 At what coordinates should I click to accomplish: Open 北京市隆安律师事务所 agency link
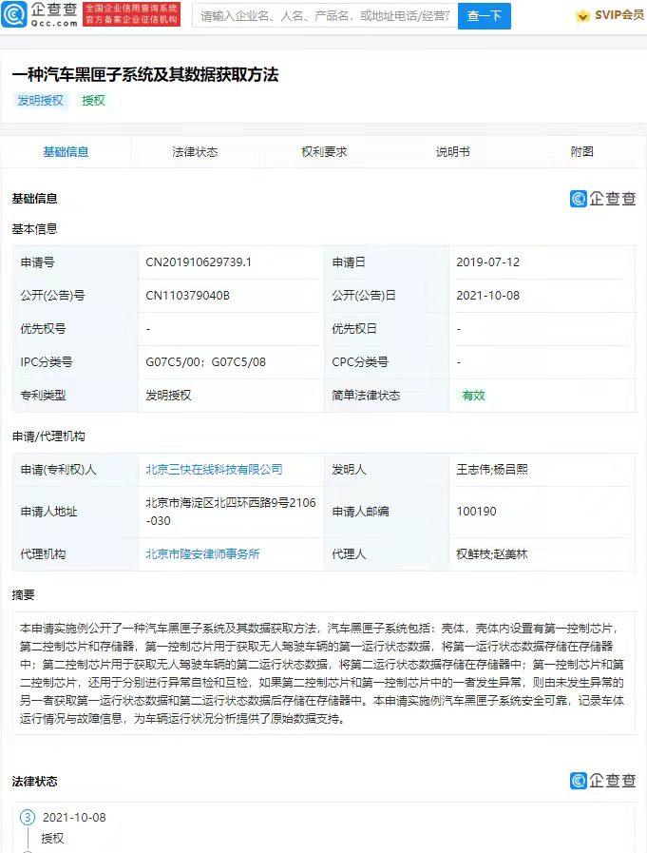pyautogui.click(x=202, y=553)
